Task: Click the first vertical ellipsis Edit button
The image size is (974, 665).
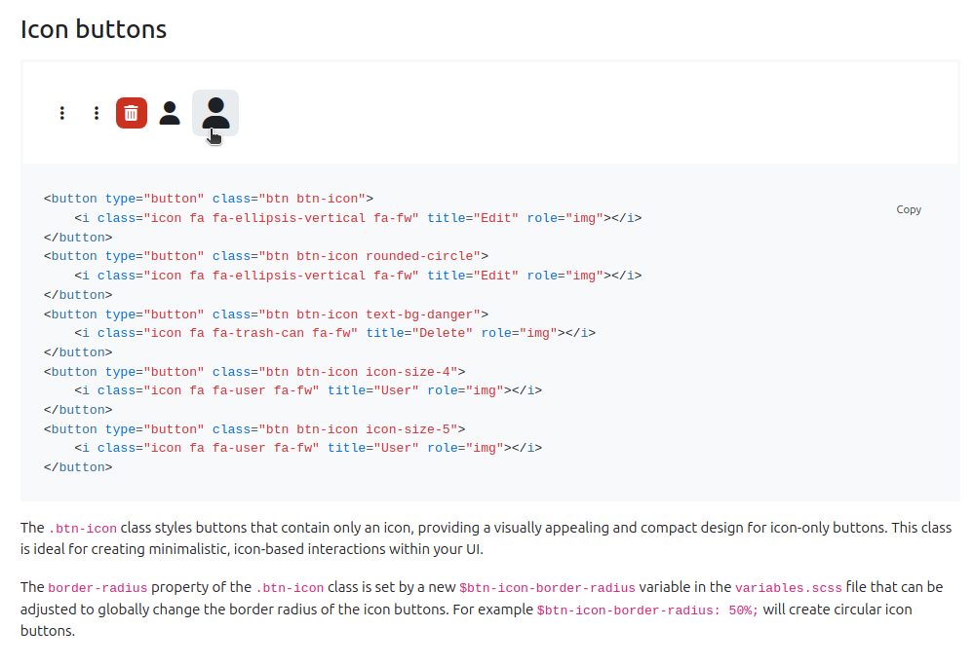Action: click(x=62, y=113)
